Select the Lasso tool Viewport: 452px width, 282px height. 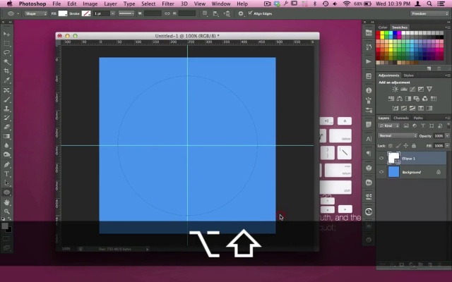(x=6, y=53)
